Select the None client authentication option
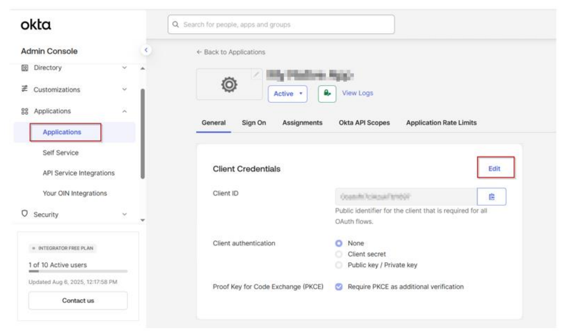 (x=339, y=243)
